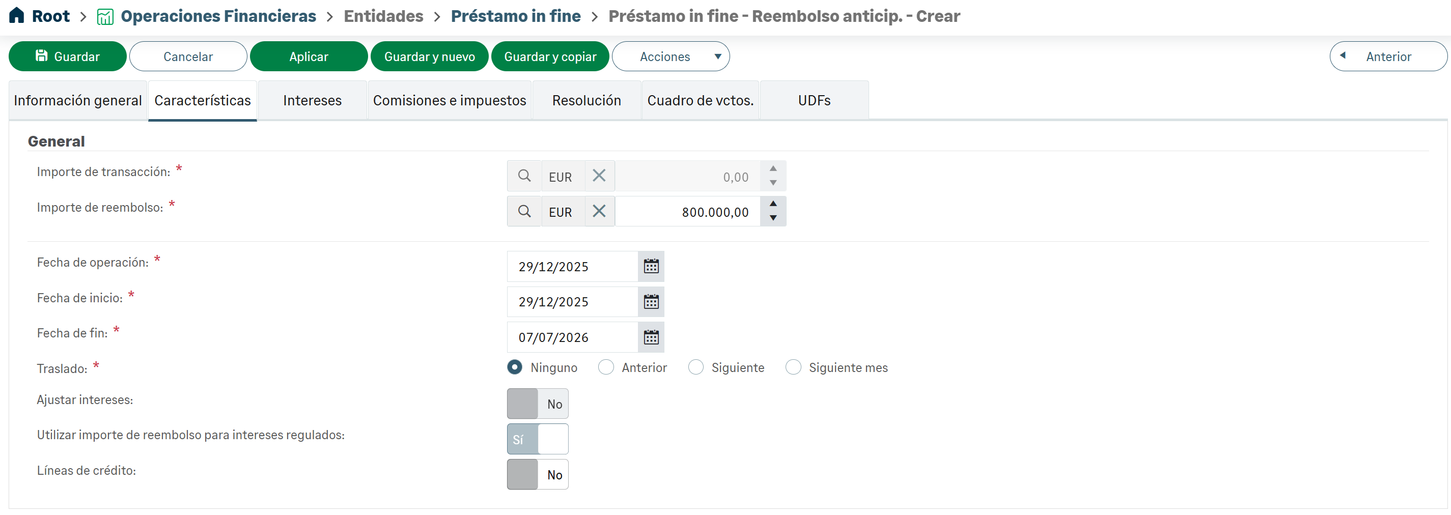Toggle the Ajustar intereses switch
The width and height of the screenshot is (1451, 515).
coord(537,404)
